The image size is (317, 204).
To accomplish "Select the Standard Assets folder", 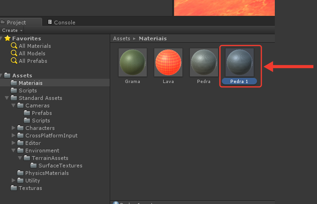I will [x=40, y=98].
